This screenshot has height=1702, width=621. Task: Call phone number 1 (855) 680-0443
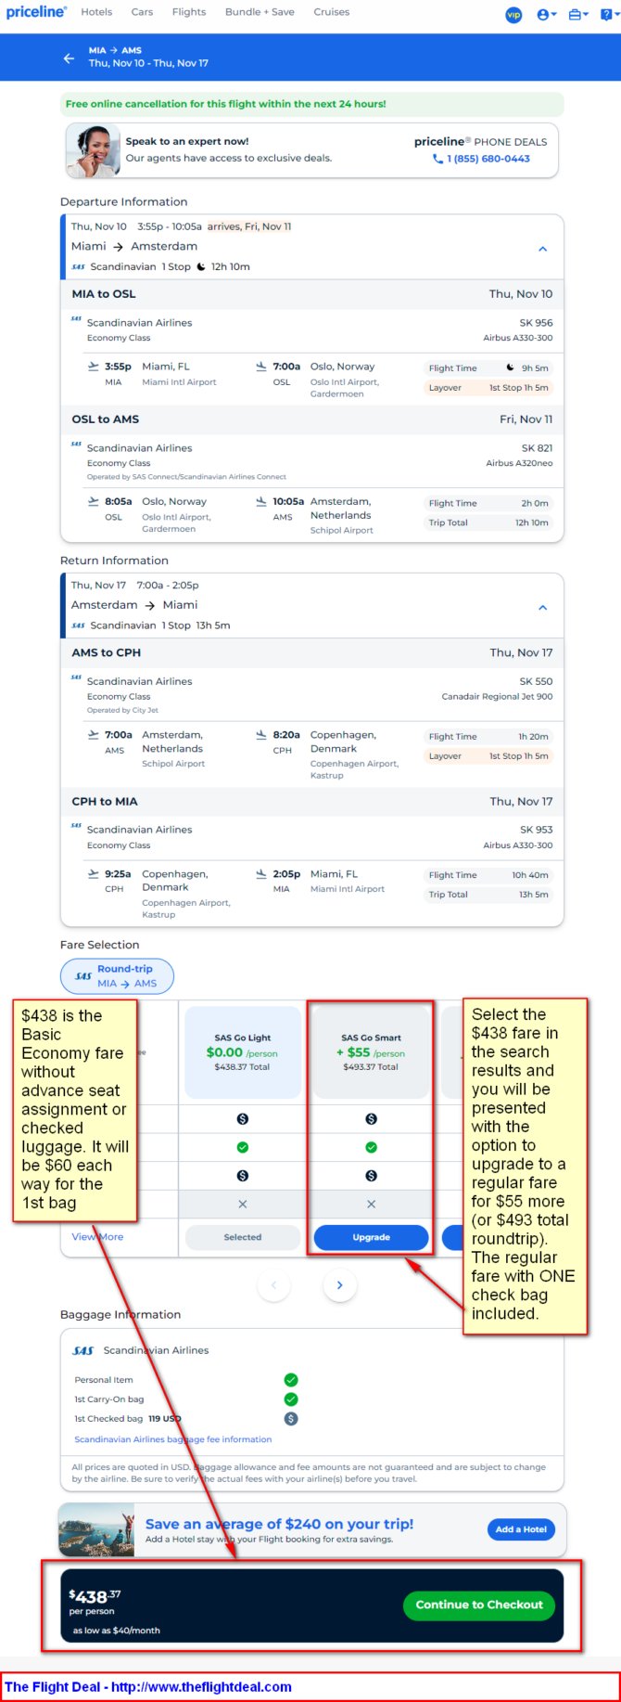[x=482, y=159]
